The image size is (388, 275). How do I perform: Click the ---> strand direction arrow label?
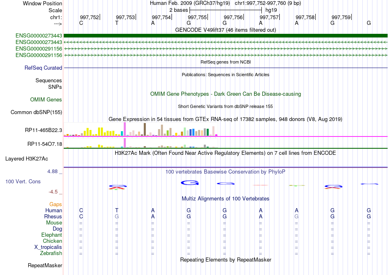[x=58, y=24]
